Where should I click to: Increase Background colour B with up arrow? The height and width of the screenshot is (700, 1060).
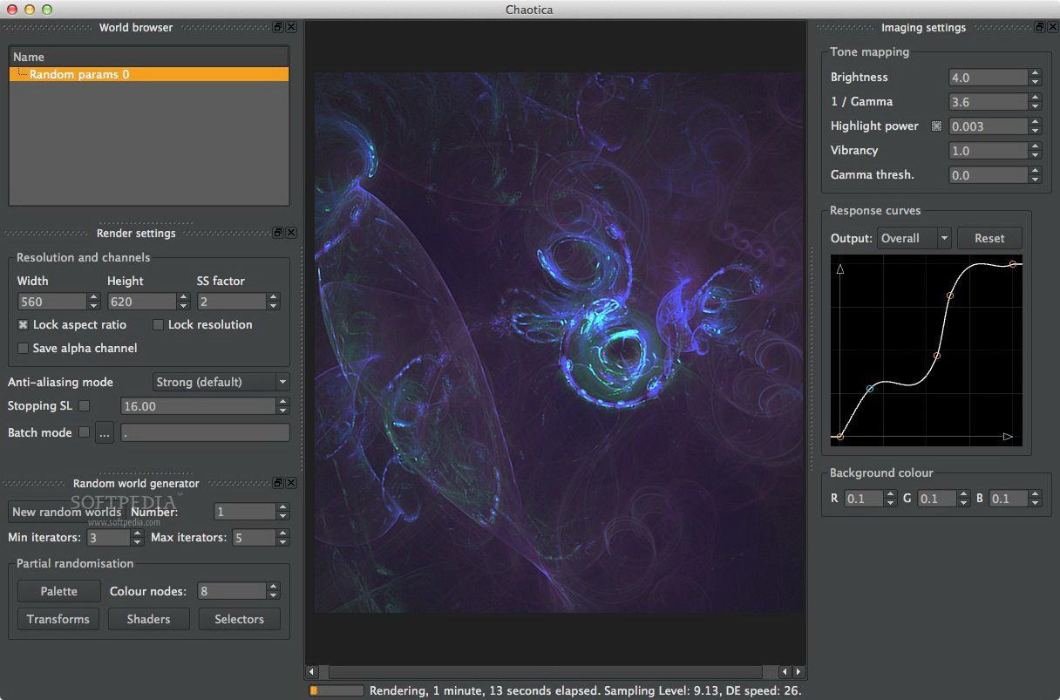pyautogui.click(x=1035, y=494)
